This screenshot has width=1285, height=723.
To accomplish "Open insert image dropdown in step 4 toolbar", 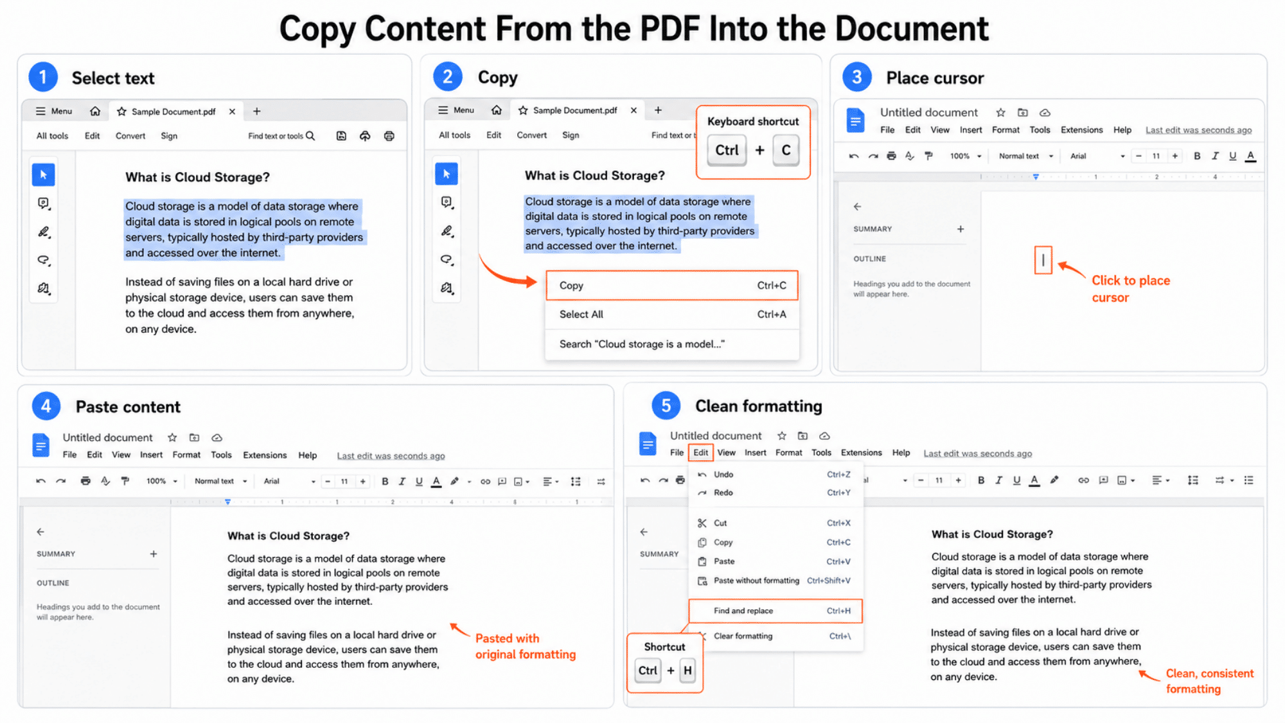I will pyautogui.click(x=521, y=481).
